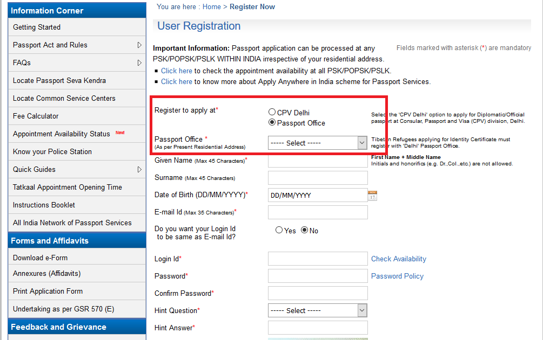Navigate to Home via the breadcrumb
The height and width of the screenshot is (340, 543).
coord(211,6)
